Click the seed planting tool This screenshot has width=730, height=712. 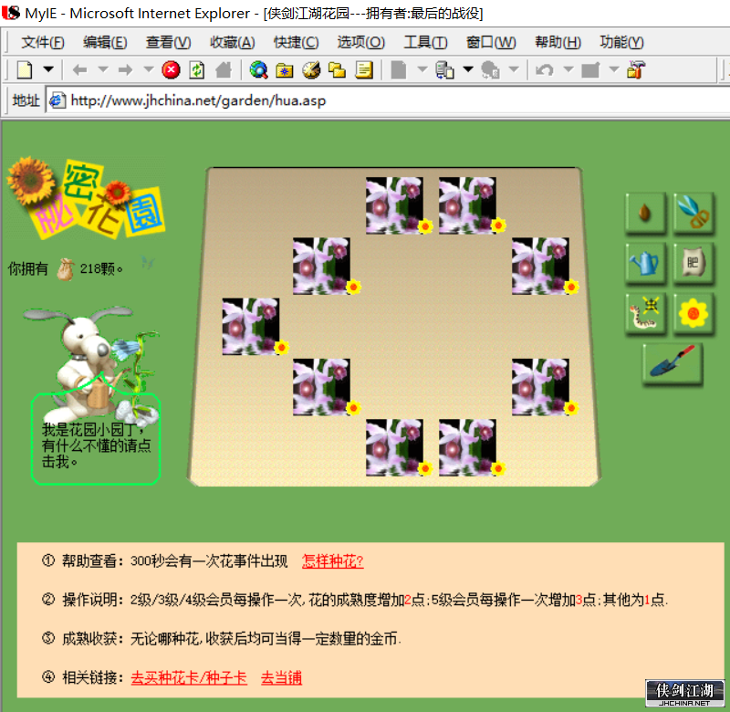(645, 213)
